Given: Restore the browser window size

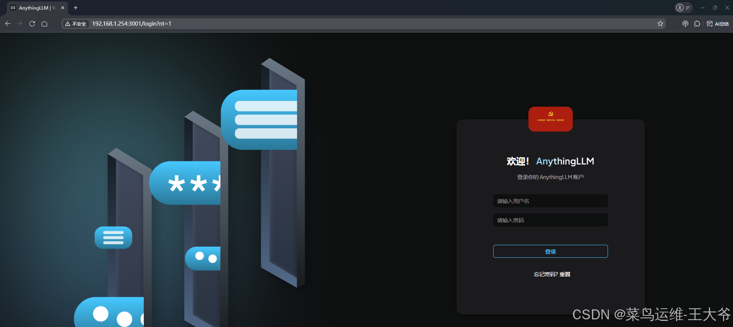Looking at the screenshot, I should click(715, 8).
